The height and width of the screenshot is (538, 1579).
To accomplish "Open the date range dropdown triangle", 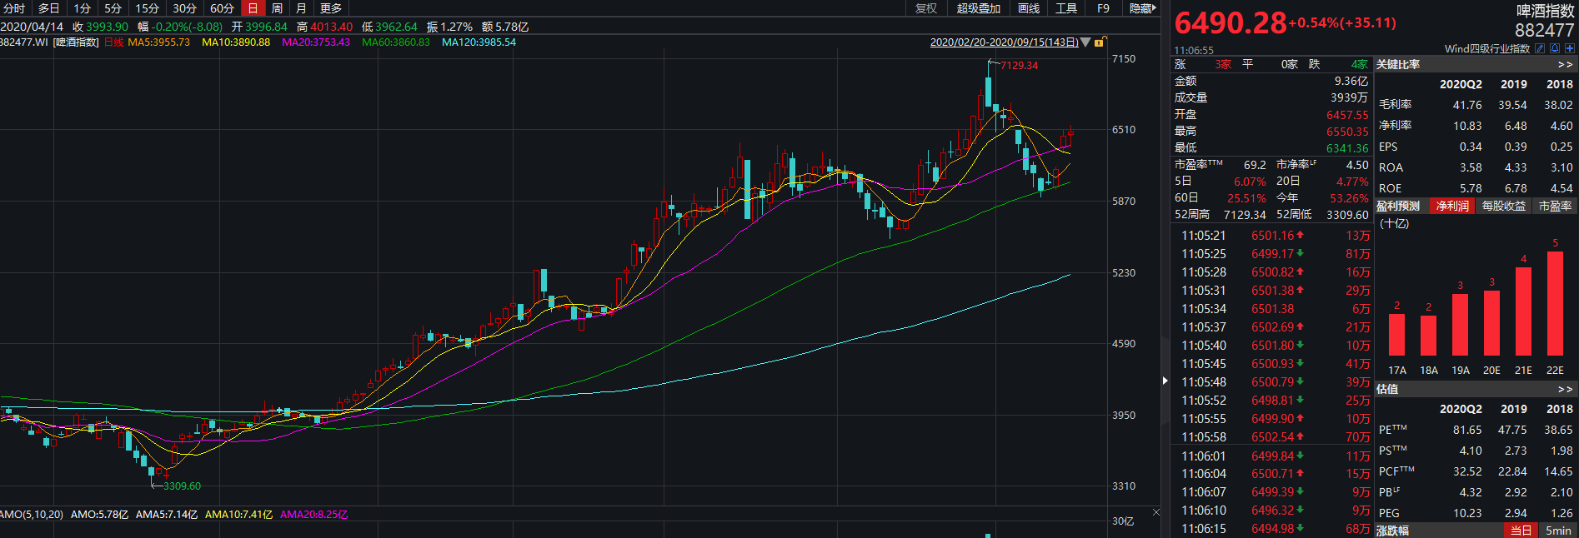I will (x=1085, y=42).
